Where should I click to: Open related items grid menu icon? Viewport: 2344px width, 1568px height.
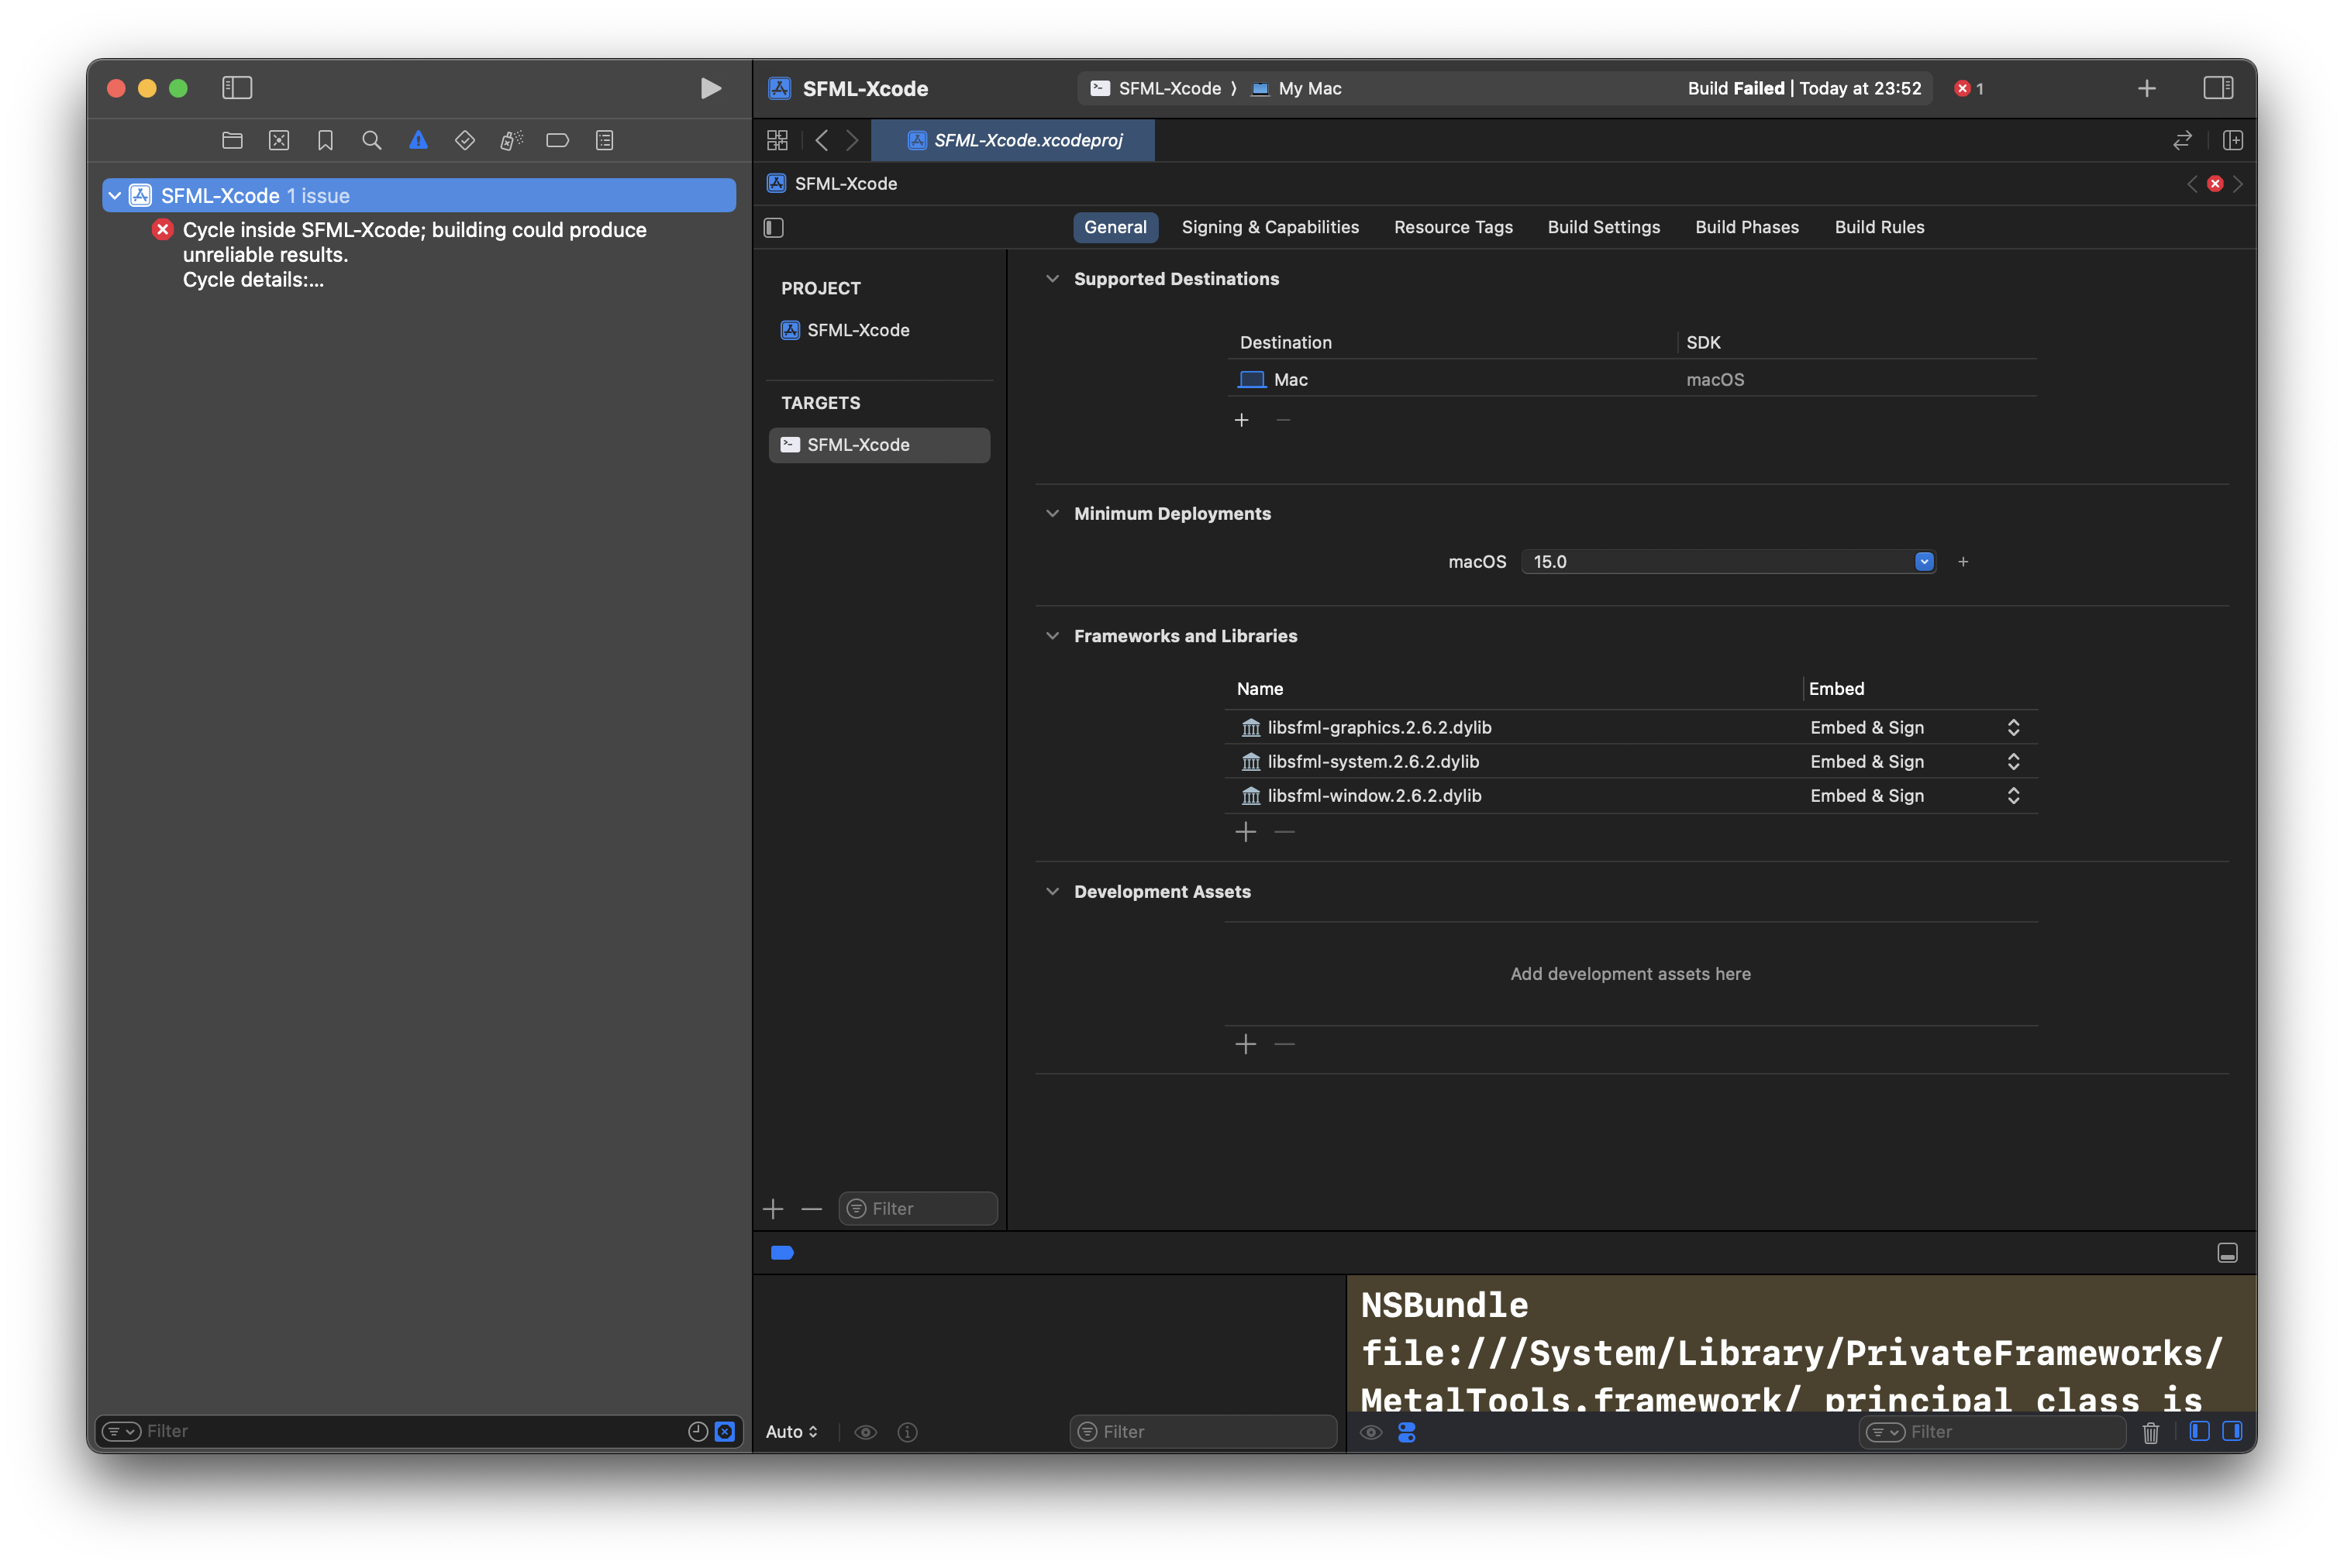(777, 140)
